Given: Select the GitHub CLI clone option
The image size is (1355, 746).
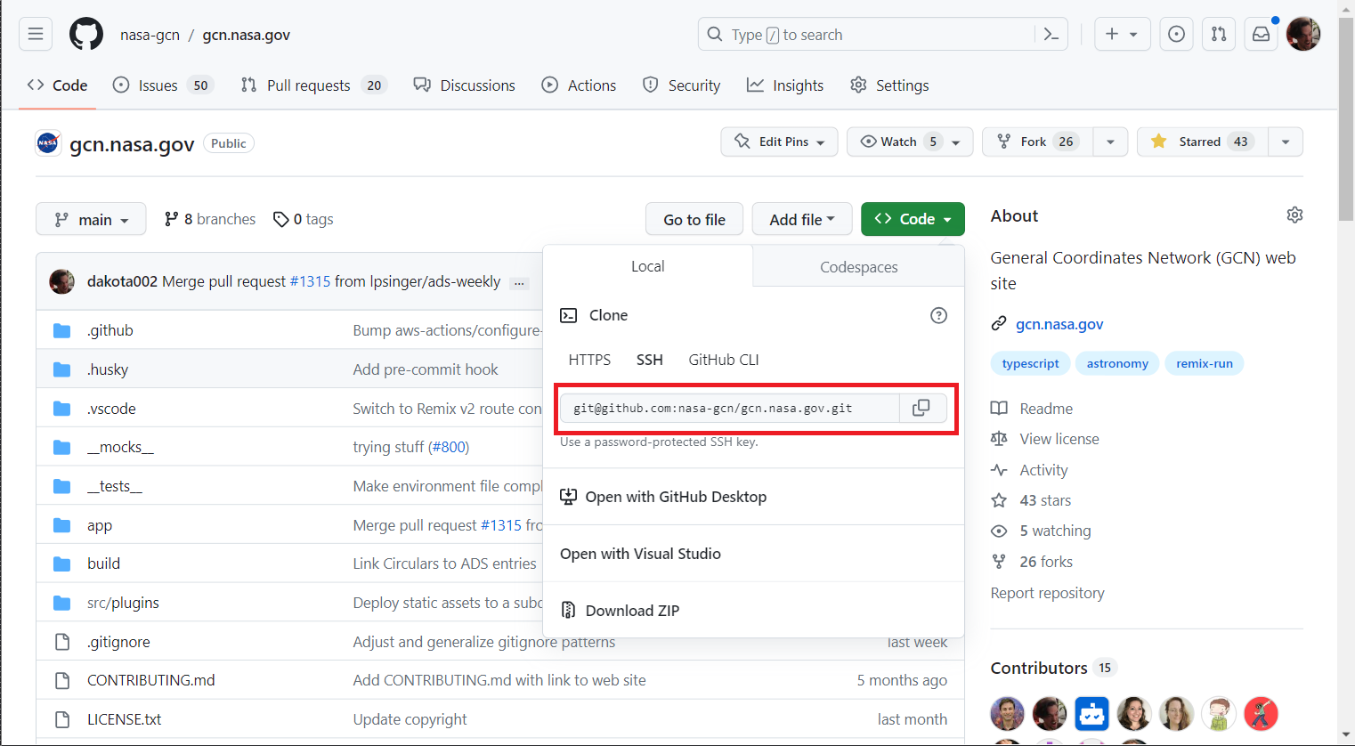Looking at the screenshot, I should point(724,360).
